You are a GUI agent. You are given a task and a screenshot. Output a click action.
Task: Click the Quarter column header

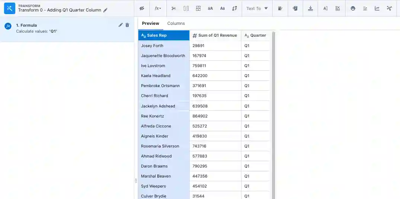click(x=255, y=35)
